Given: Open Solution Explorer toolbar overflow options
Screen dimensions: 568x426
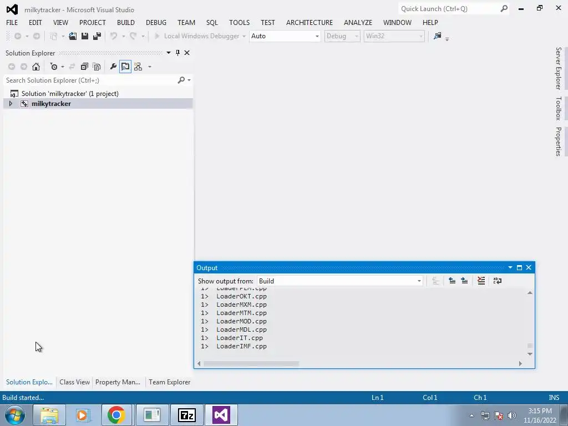Looking at the screenshot, I should coord(150,67).
